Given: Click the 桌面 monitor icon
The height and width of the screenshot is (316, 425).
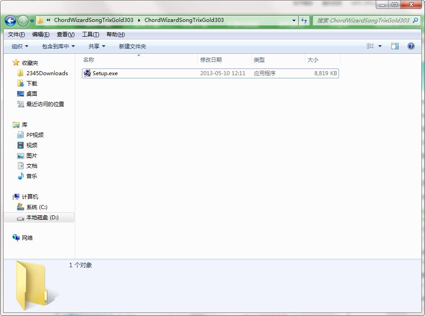Looking at the screenshot, I should (21, 94).
